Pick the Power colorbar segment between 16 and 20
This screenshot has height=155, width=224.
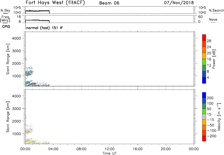(204, 56)
